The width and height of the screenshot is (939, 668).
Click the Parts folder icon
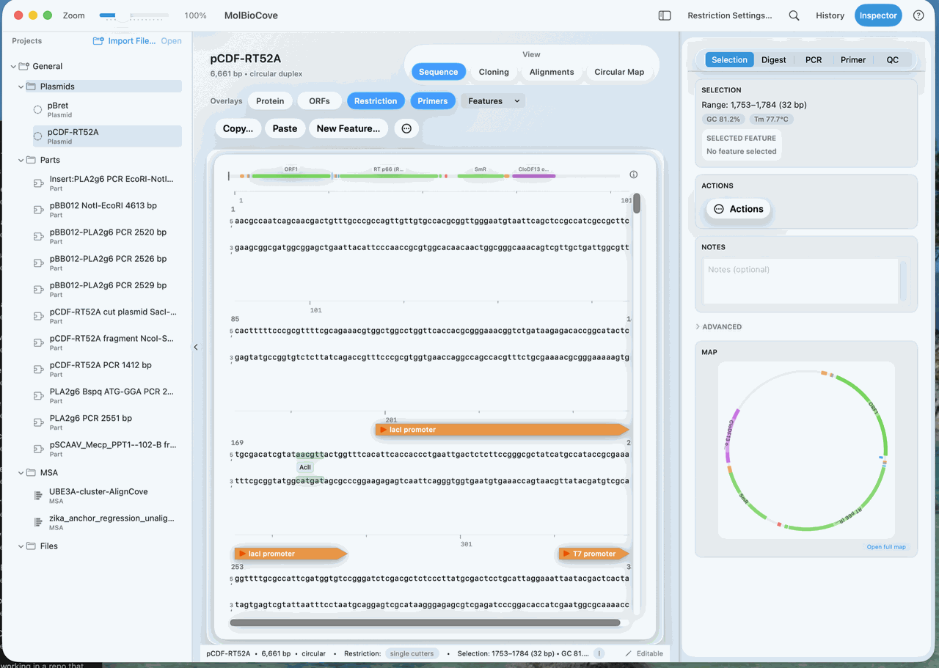click(31, 160)
